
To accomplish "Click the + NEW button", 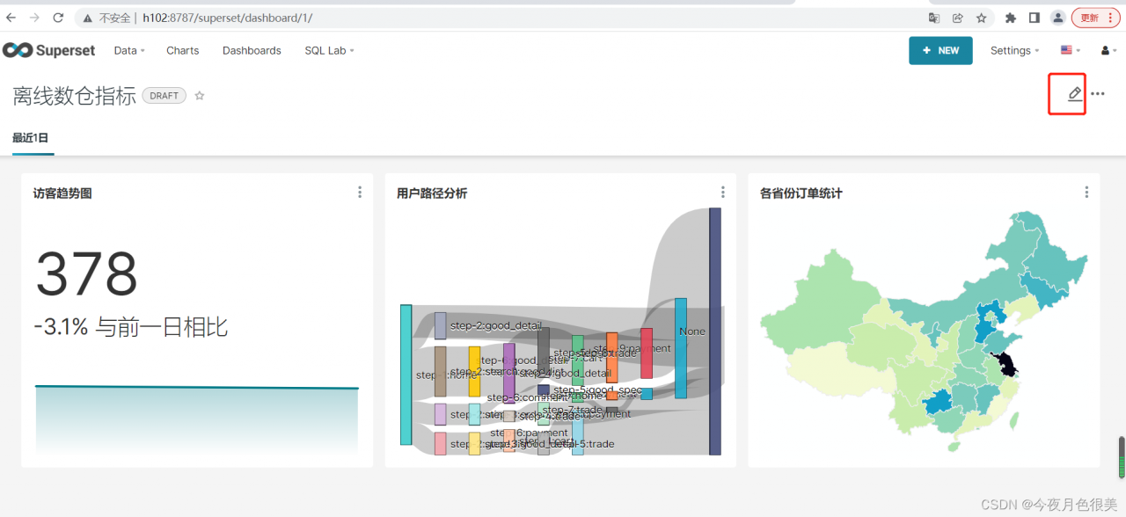I will [x=940, y=50].
